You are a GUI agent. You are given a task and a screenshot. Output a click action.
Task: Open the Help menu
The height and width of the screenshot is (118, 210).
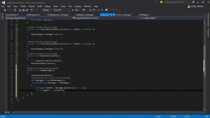tap(96, 6)
